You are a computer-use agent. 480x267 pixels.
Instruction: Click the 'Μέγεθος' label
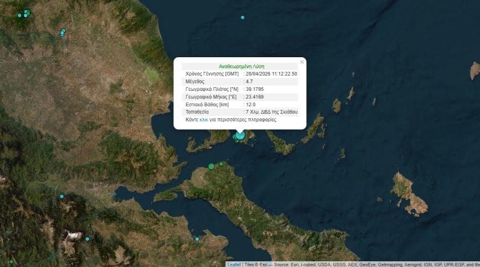(x=195, y=81)
